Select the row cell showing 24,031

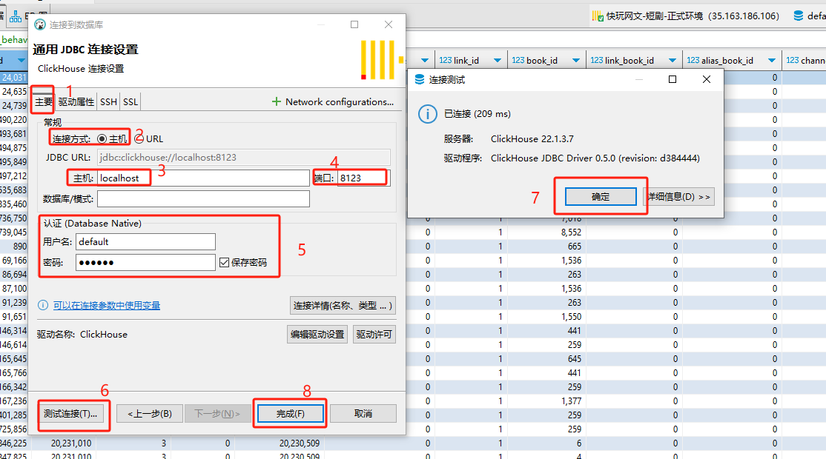(x=13, y=77)
